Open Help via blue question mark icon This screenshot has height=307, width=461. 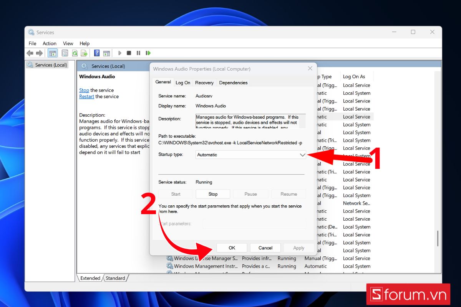(97, 53)
